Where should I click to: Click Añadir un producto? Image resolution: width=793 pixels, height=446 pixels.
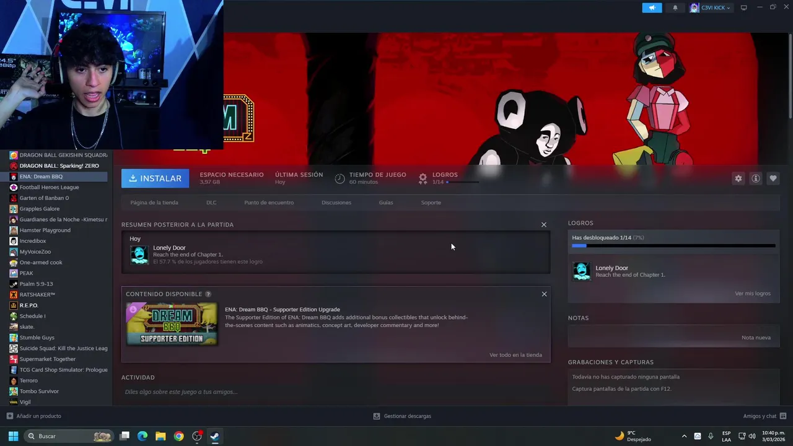tap(34, 416)
